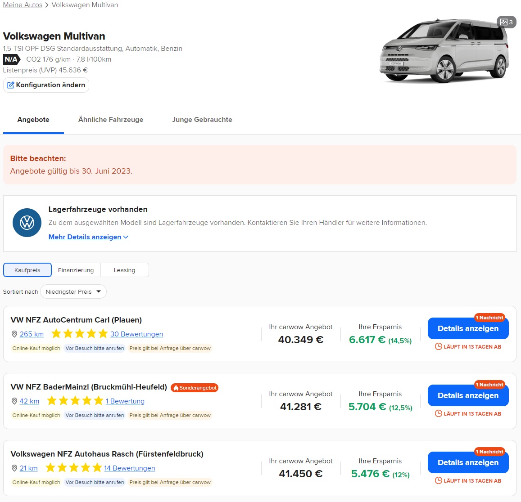Follow the Meine Autos breadcrumb link

[23, 4]
